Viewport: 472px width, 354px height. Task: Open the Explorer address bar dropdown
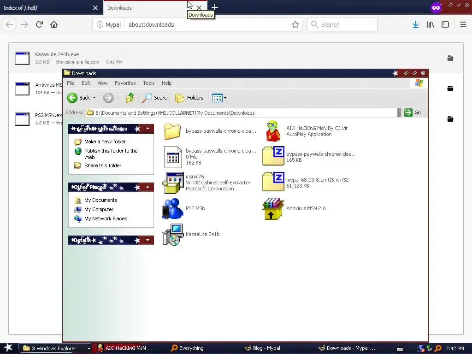coord(399,112)
